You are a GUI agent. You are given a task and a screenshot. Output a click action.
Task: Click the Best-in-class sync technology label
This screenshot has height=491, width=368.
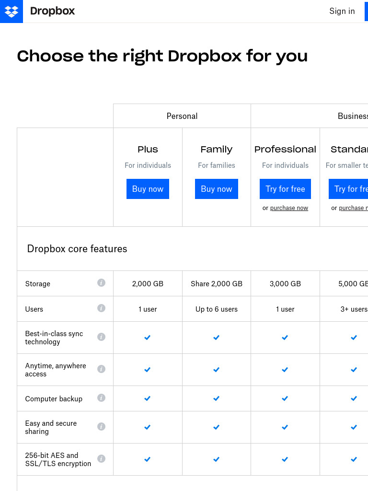tap(54, 338)
